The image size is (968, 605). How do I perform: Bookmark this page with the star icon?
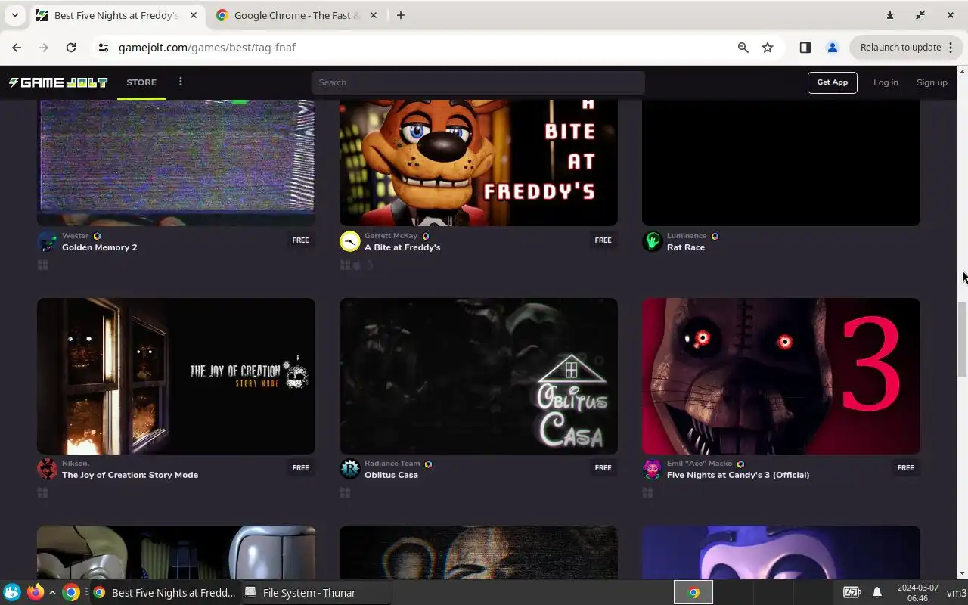click(768, 48)
